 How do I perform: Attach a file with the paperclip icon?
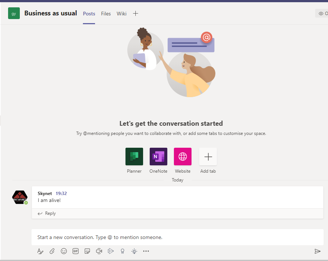pos(52,251)
